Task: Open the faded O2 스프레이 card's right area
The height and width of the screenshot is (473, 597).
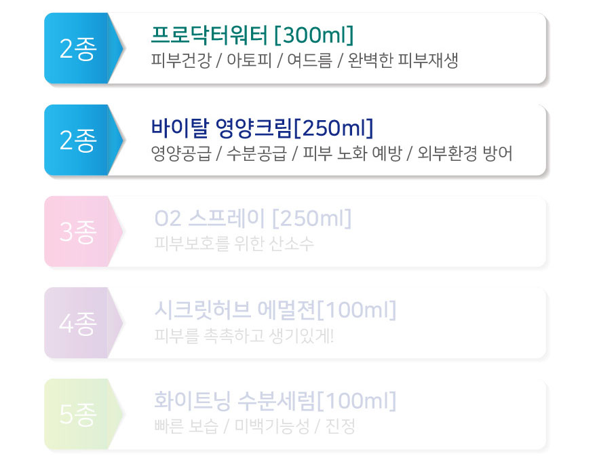Action: (x=449, y=231)
